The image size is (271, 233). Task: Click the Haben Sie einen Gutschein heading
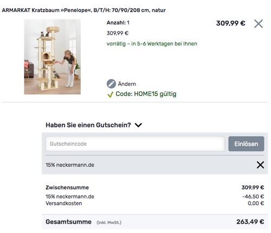[x=88, y=125]
